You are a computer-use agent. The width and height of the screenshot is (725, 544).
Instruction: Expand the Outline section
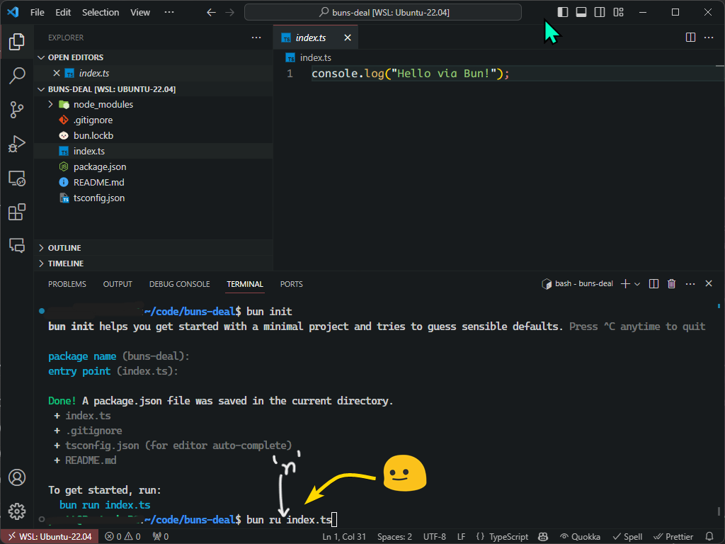point(64,248)
